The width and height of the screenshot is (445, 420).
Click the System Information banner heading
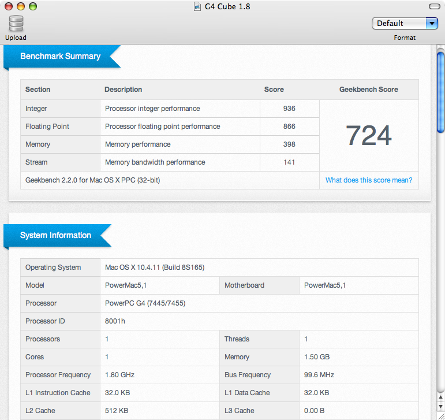pyautogui.click(x=55, y=235)
